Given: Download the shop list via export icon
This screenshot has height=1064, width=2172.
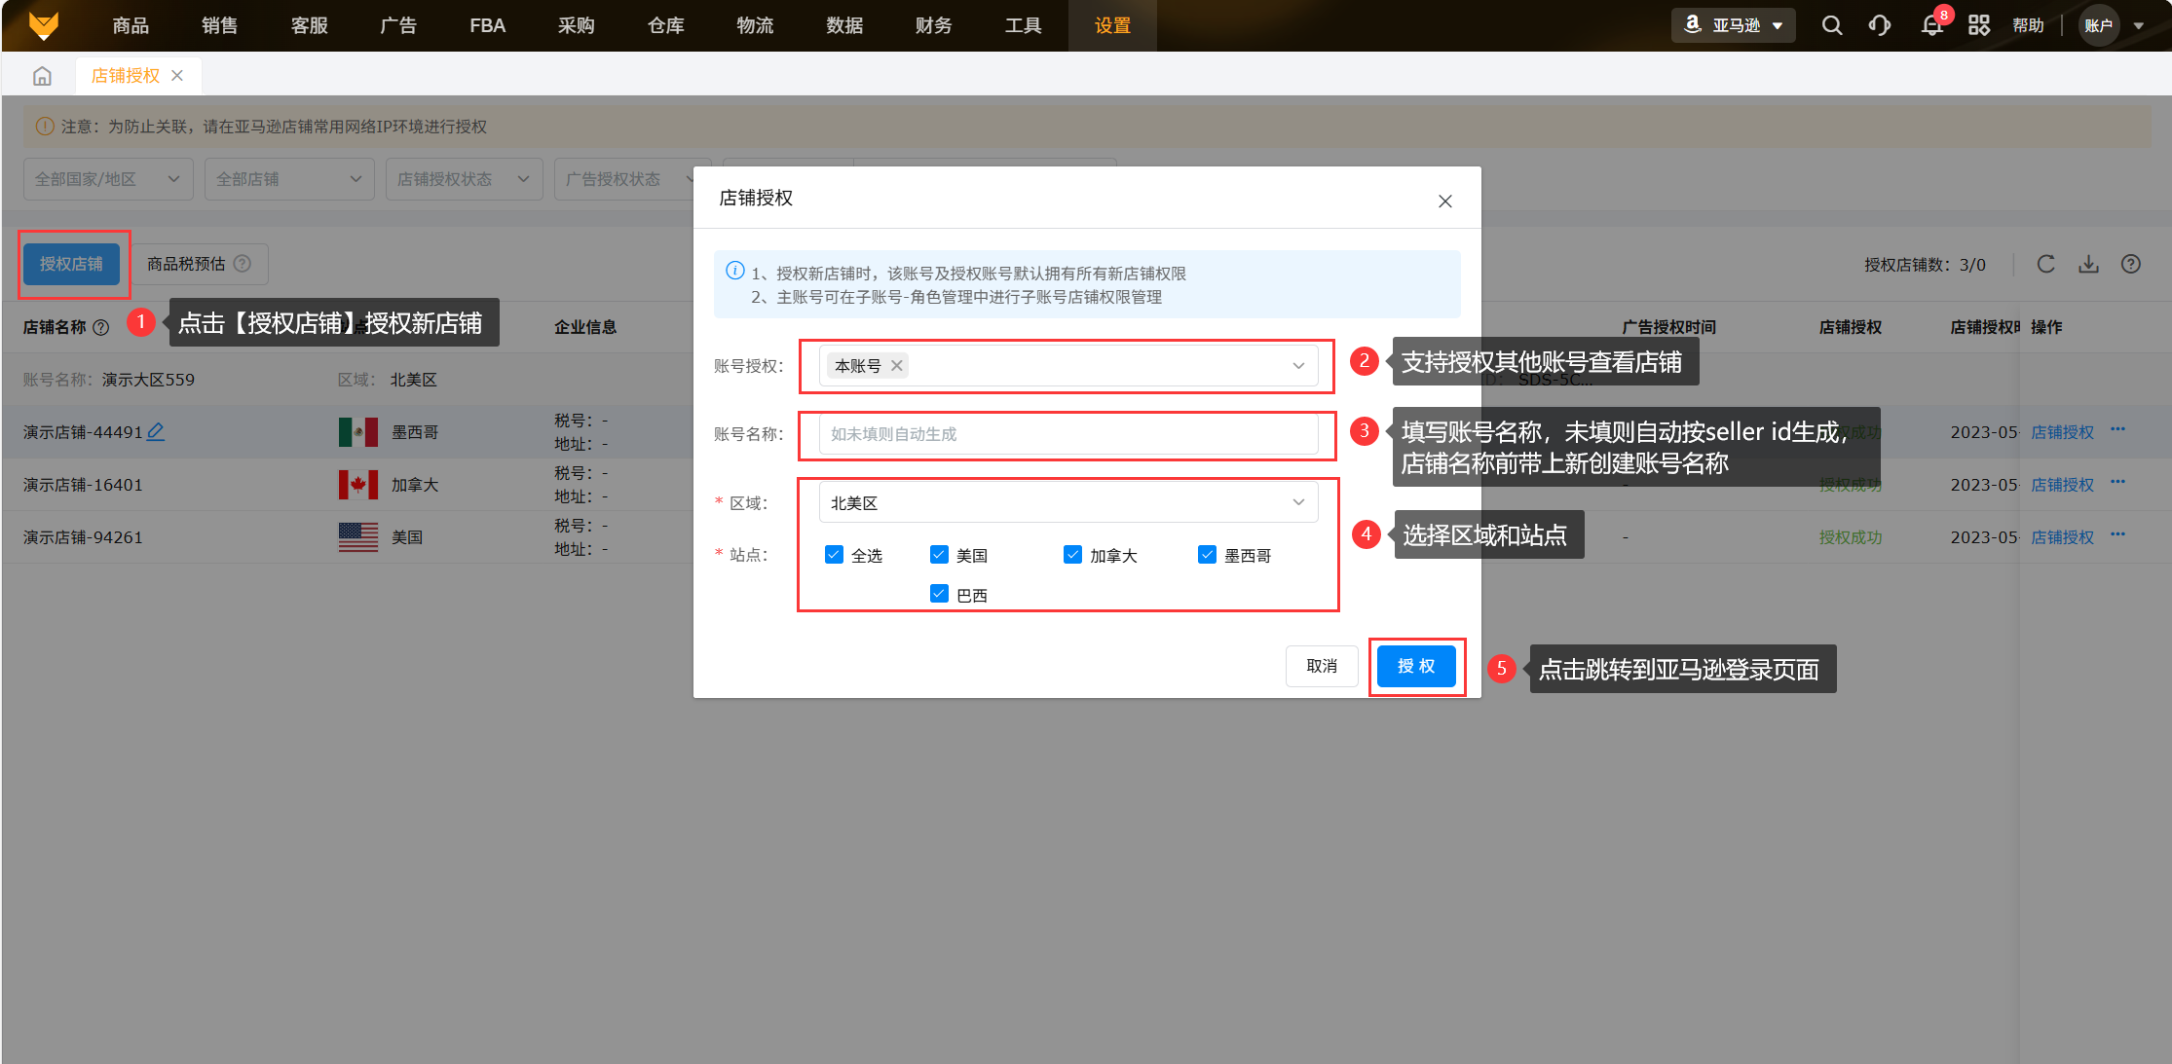Looking at the screenshot, I should point(2088,264).
